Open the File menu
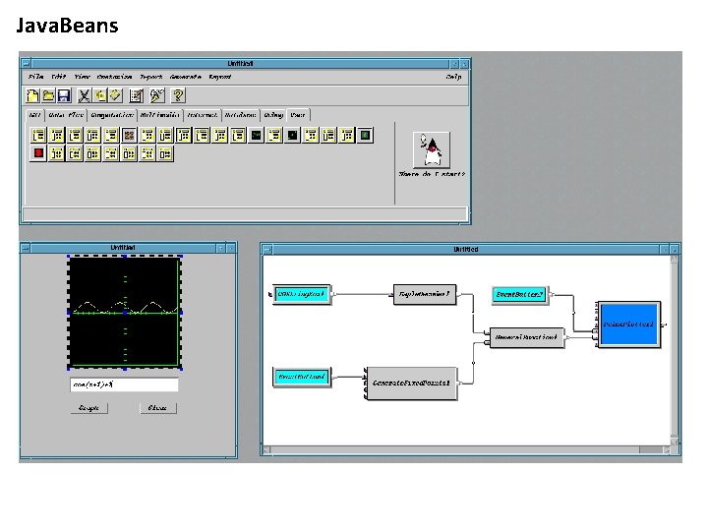Viewport: 708px width, 531px height. [35, 77]
